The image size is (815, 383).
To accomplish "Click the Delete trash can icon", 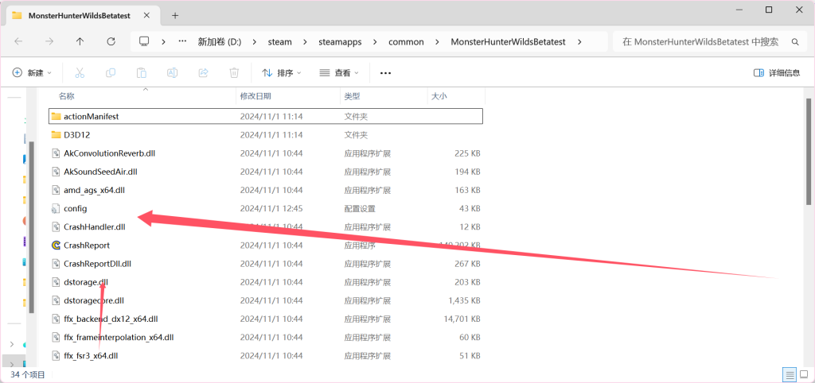I will 235,72.
